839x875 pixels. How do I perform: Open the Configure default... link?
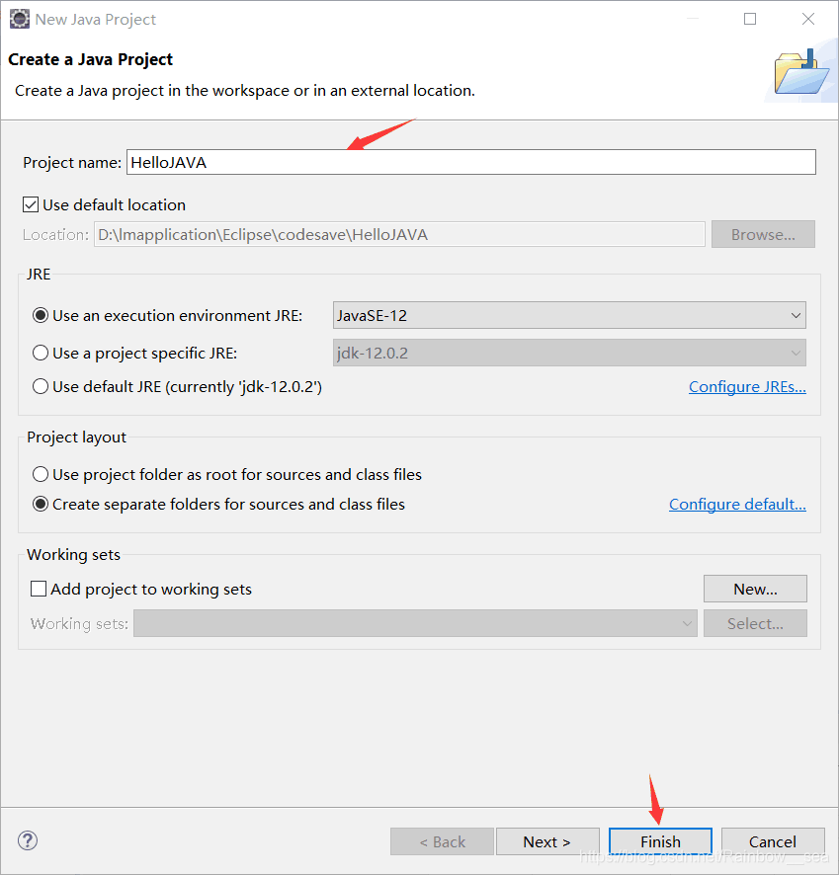737,505
